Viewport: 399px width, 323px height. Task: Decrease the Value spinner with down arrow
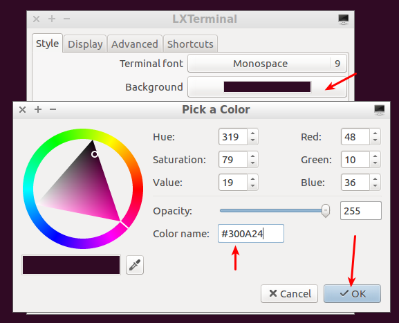[252, 186]
